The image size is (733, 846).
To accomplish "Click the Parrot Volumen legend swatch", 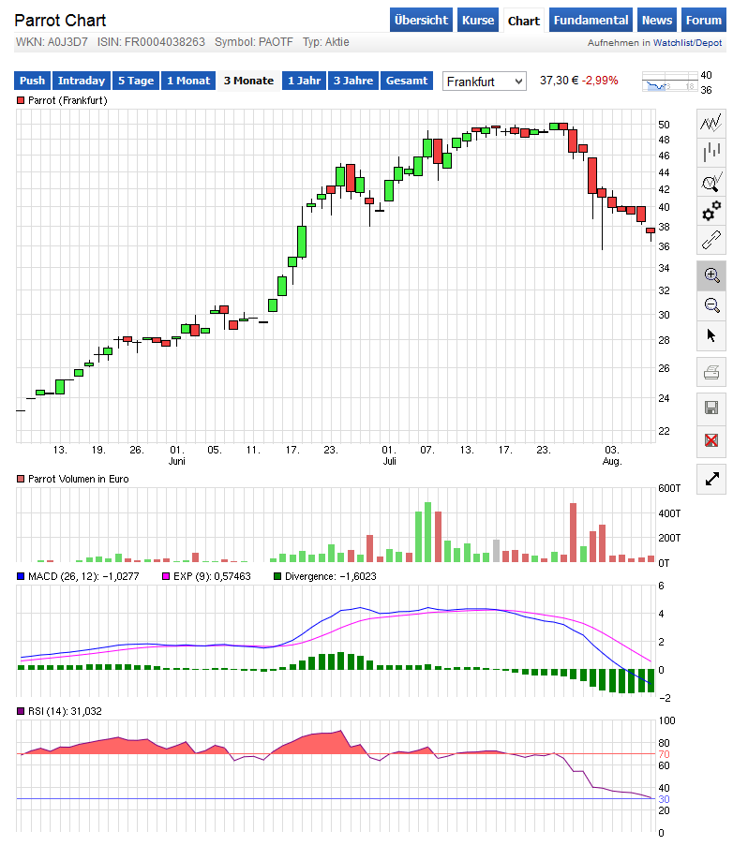I will (21, 479).
